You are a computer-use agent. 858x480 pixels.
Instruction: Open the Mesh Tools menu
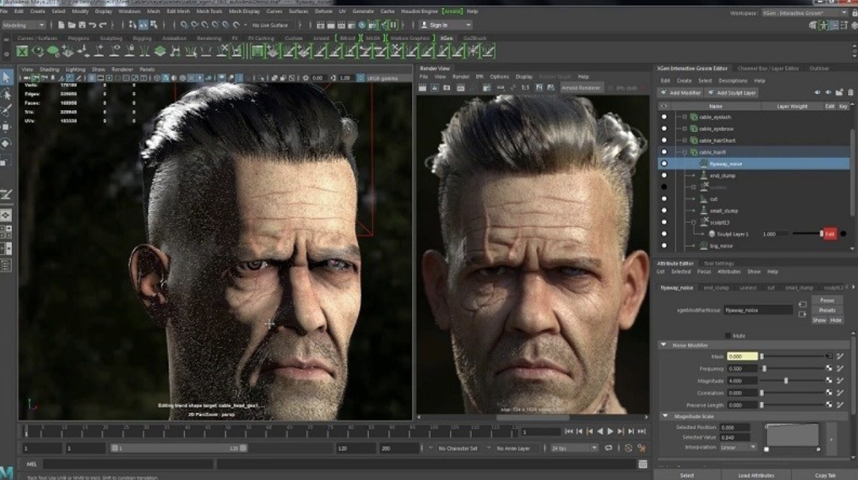(208, 11)
